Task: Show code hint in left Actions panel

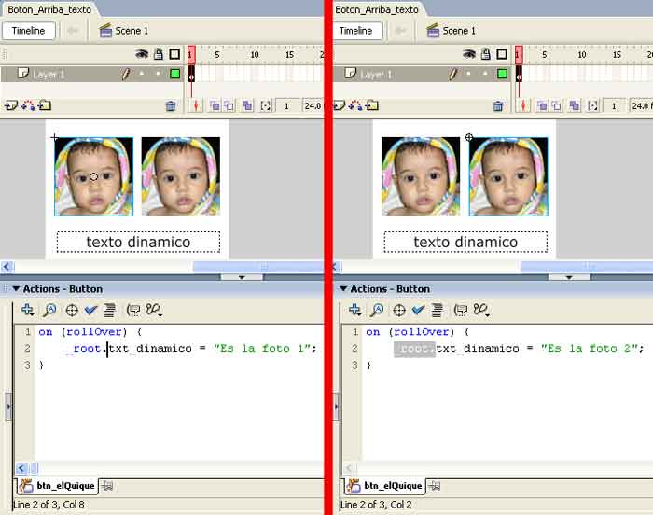Action: (133, 310)
